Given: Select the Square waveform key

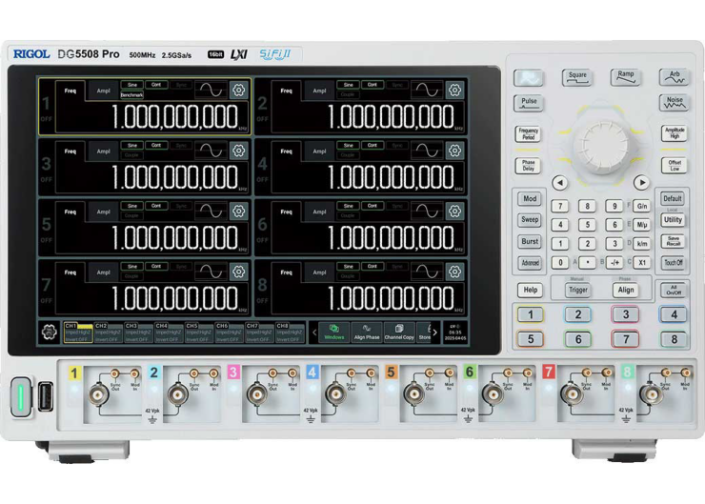Looking at the screenshot, I should coord(577,77).
